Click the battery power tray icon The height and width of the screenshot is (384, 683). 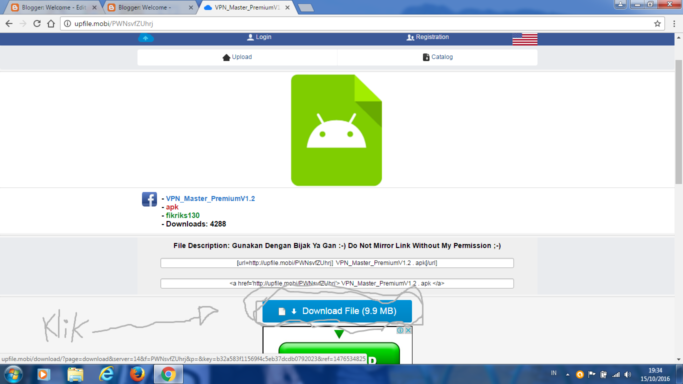[604, 374]
